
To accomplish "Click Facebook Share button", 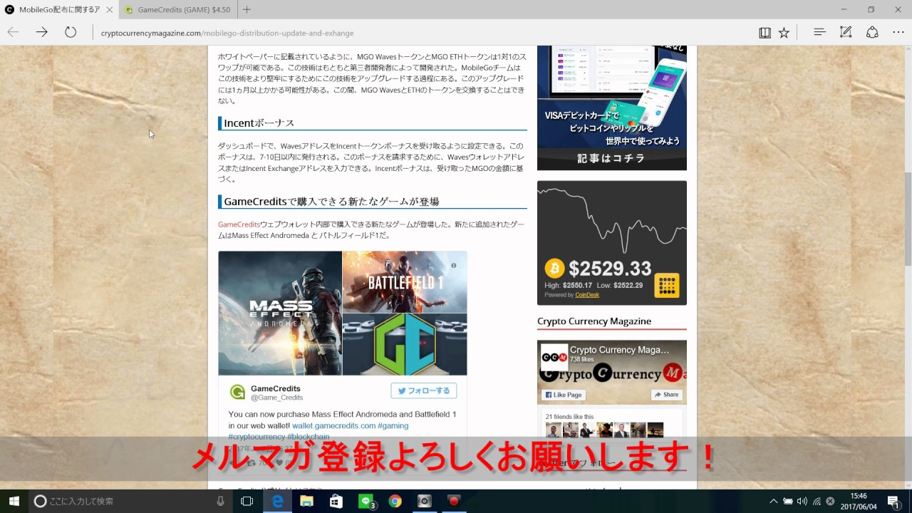I will tap(666, 395).
